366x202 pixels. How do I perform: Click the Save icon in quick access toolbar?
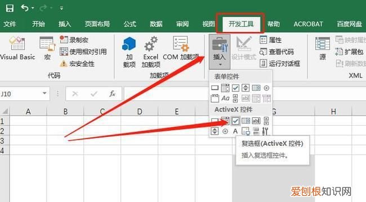click(x=10, y=8)
